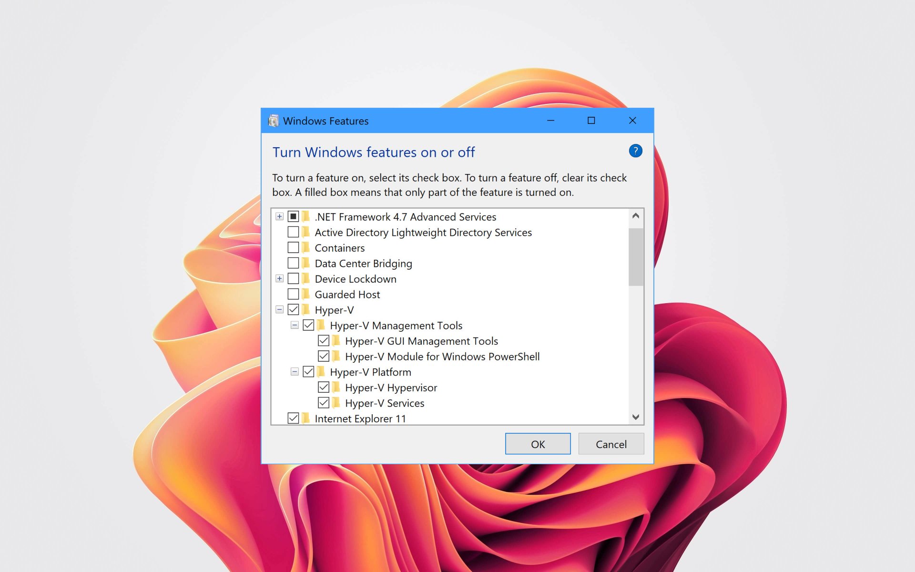Select Hyper-V Services label text

tap(385, 403)
